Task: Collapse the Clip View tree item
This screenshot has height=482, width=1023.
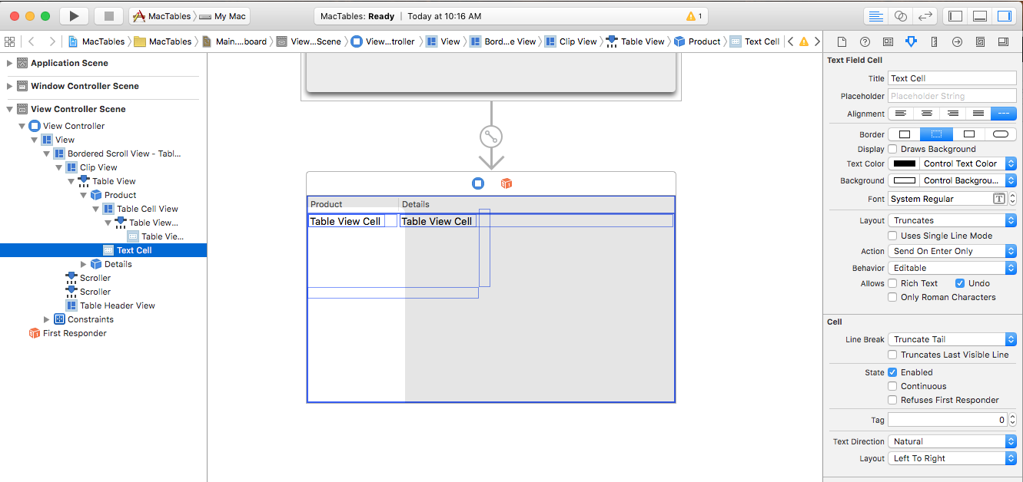Action: 59,167
